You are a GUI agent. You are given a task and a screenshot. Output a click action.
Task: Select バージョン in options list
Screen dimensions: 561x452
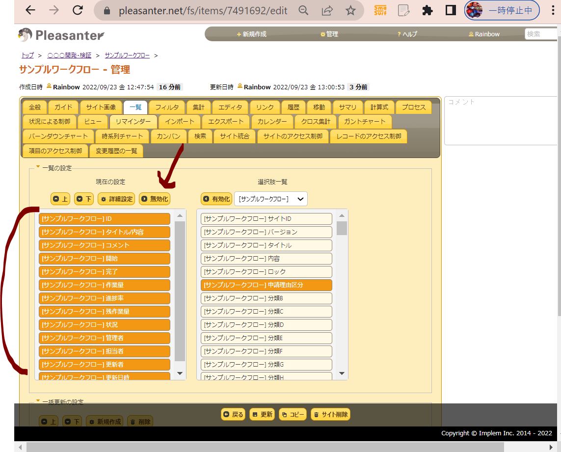click(267, 232)
